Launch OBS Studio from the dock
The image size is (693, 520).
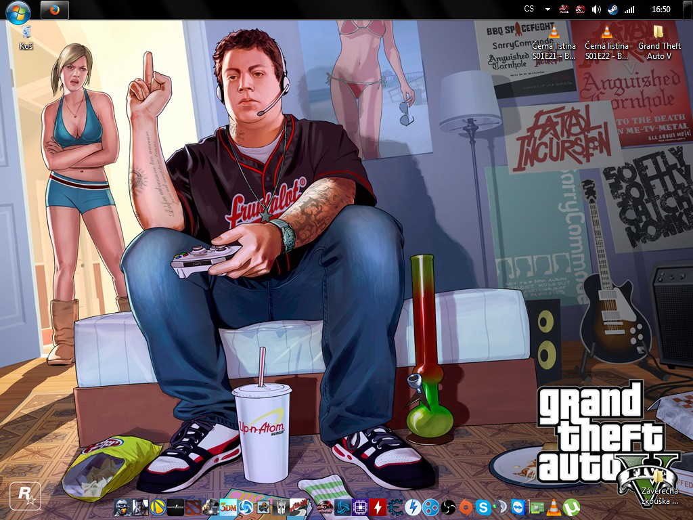447,506
